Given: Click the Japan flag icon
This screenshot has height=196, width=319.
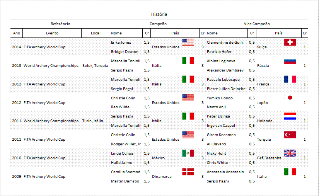Looking at the screenshot, I should click(290, 97).
